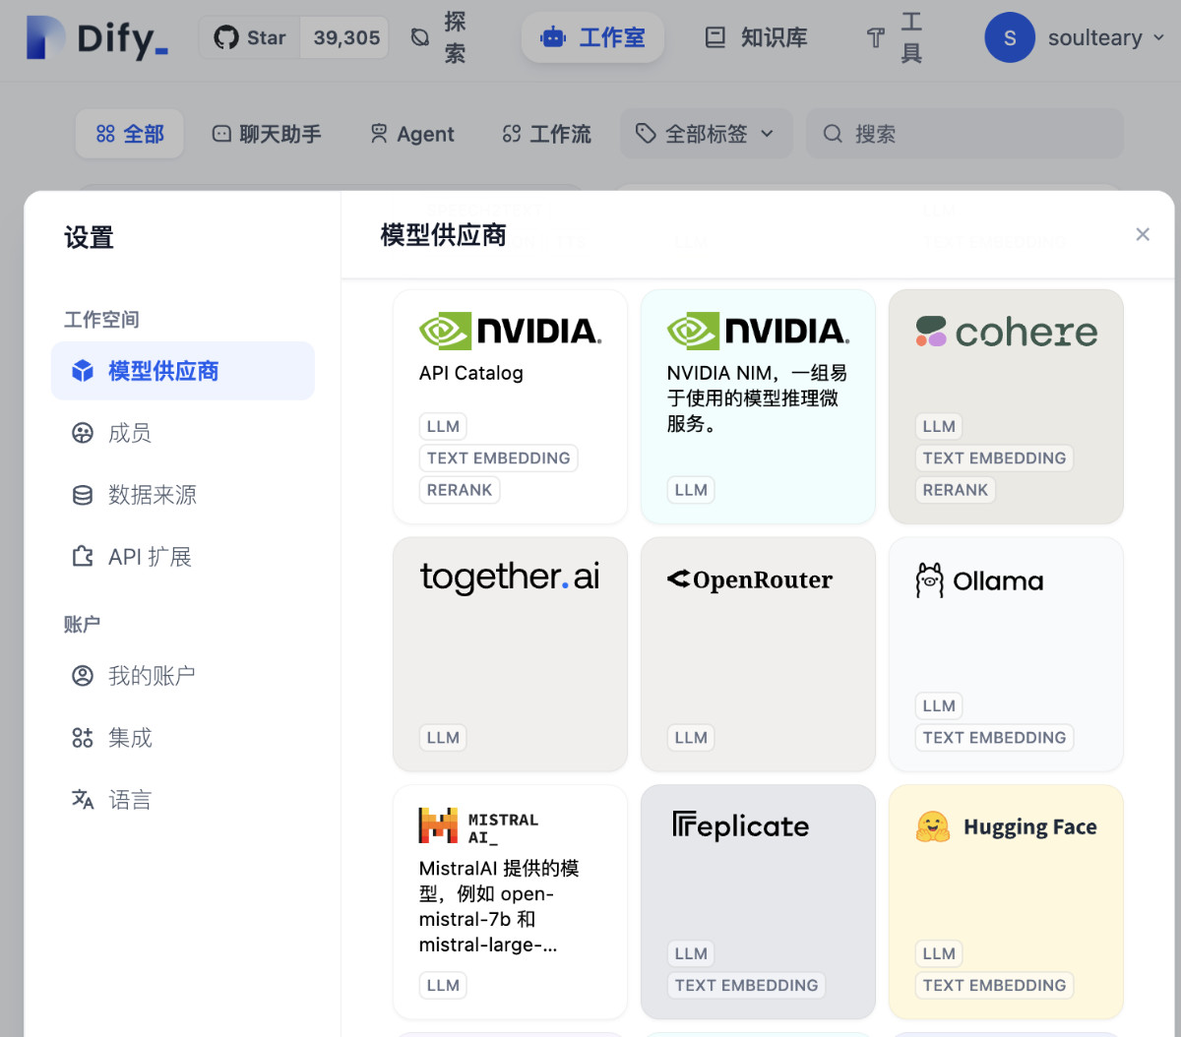Screen dimensions: 1181x1037
Task: Select the 工作流 filter tab
Action: (546, 134)
